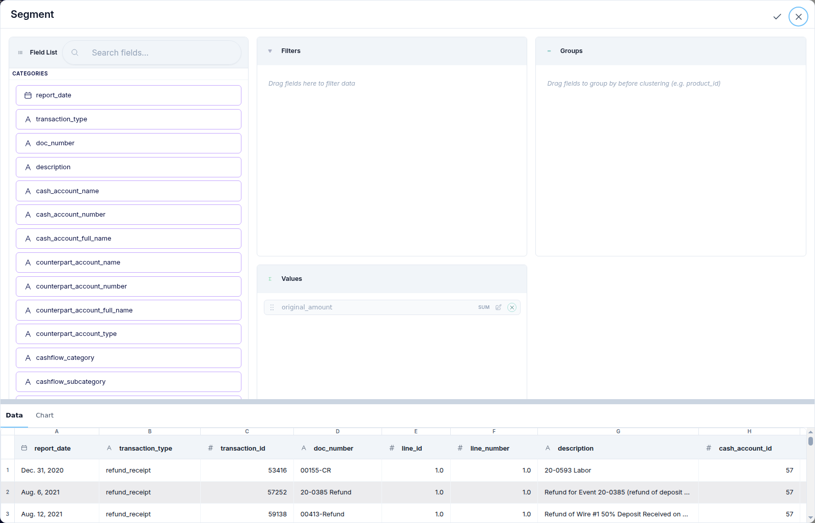This screenshot has width=815, height=523.
Task: Open SUM aggregation for original_amount
Action: click(484, 307)
